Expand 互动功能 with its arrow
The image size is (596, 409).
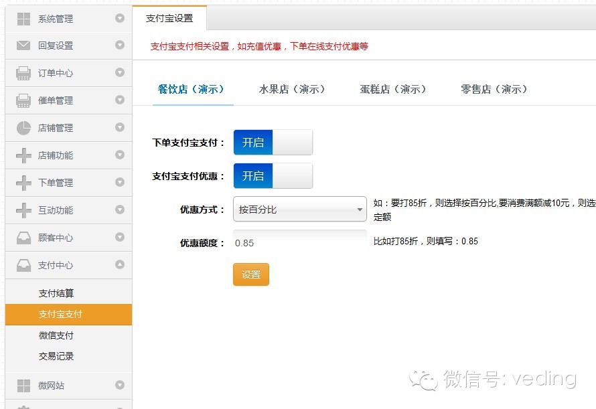(120, 210)
